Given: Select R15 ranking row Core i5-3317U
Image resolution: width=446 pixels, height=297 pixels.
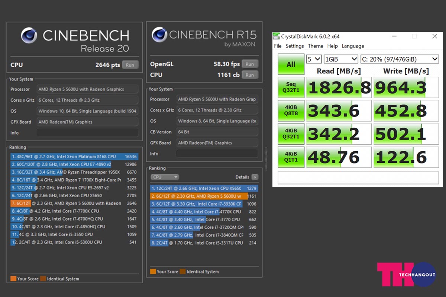Looking at the screenshot, I should point(204,243).
